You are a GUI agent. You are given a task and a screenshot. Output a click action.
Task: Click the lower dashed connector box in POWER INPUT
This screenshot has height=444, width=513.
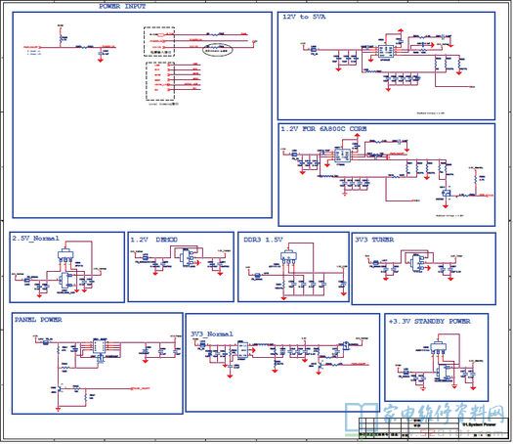[x=160, y=81]
